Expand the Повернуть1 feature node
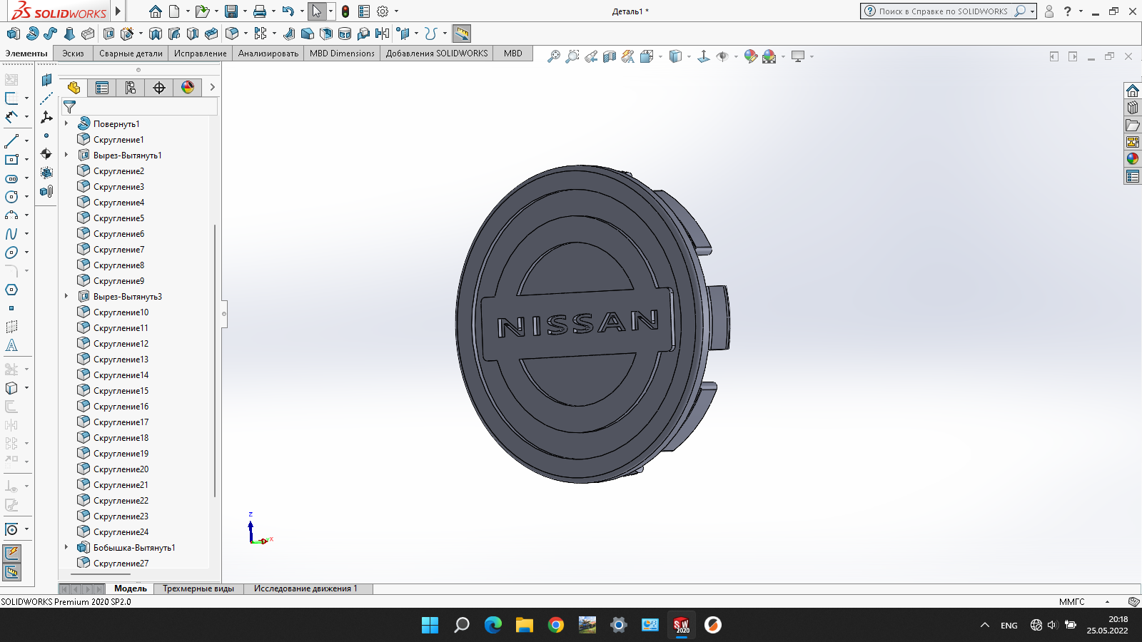 click(66, 123)
